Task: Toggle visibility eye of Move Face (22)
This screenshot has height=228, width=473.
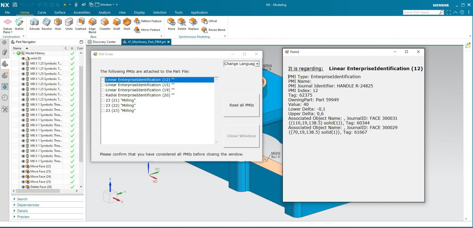Action: click(23, 166)
